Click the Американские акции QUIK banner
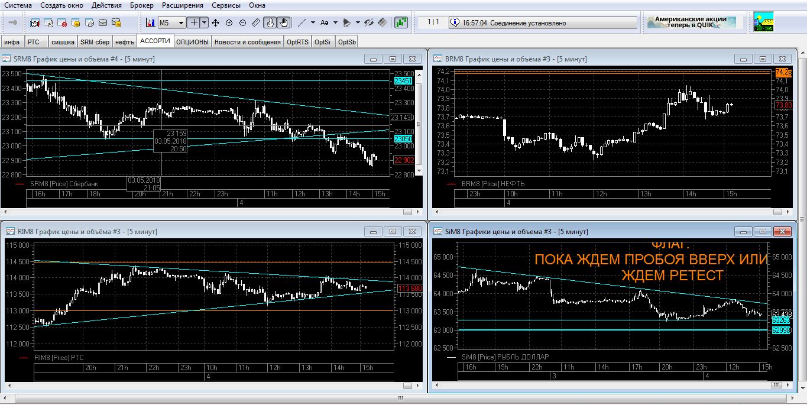 click(691, 22)
